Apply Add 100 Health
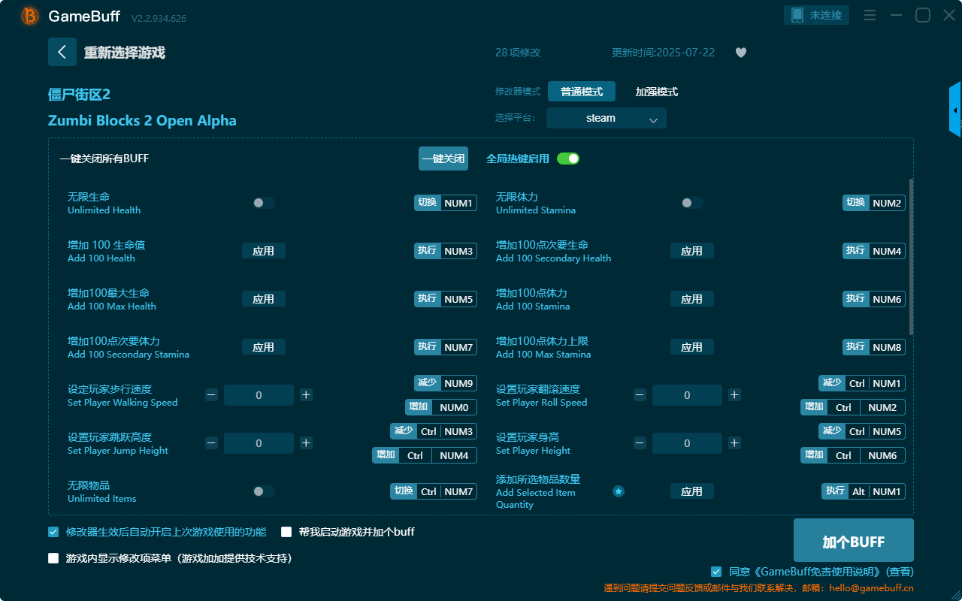962x601 pixels. [264, 251]
